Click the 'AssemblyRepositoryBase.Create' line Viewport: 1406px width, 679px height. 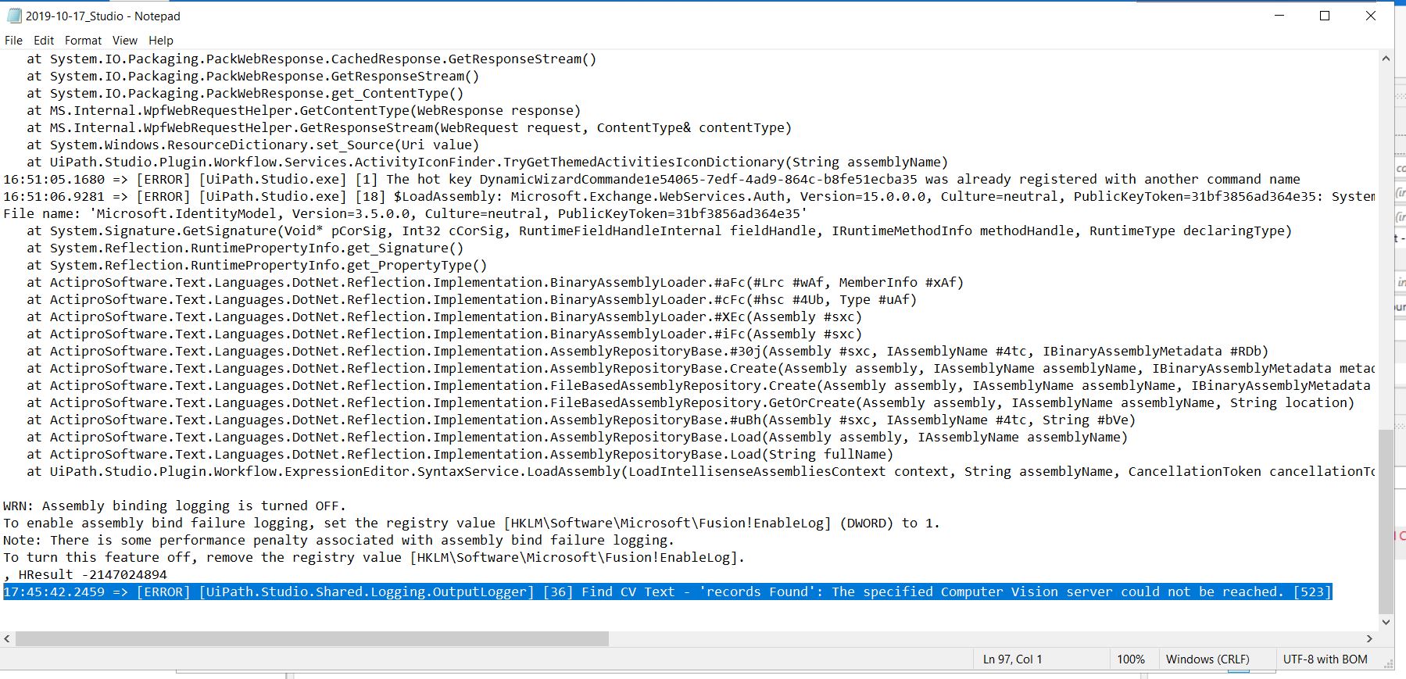(701, 369)
